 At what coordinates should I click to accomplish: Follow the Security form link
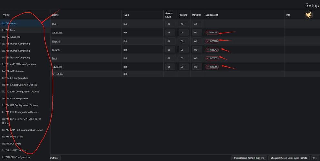(56, 50)
